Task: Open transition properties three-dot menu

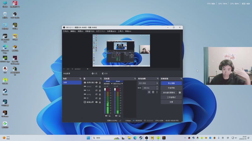Action: coord(157,92)
